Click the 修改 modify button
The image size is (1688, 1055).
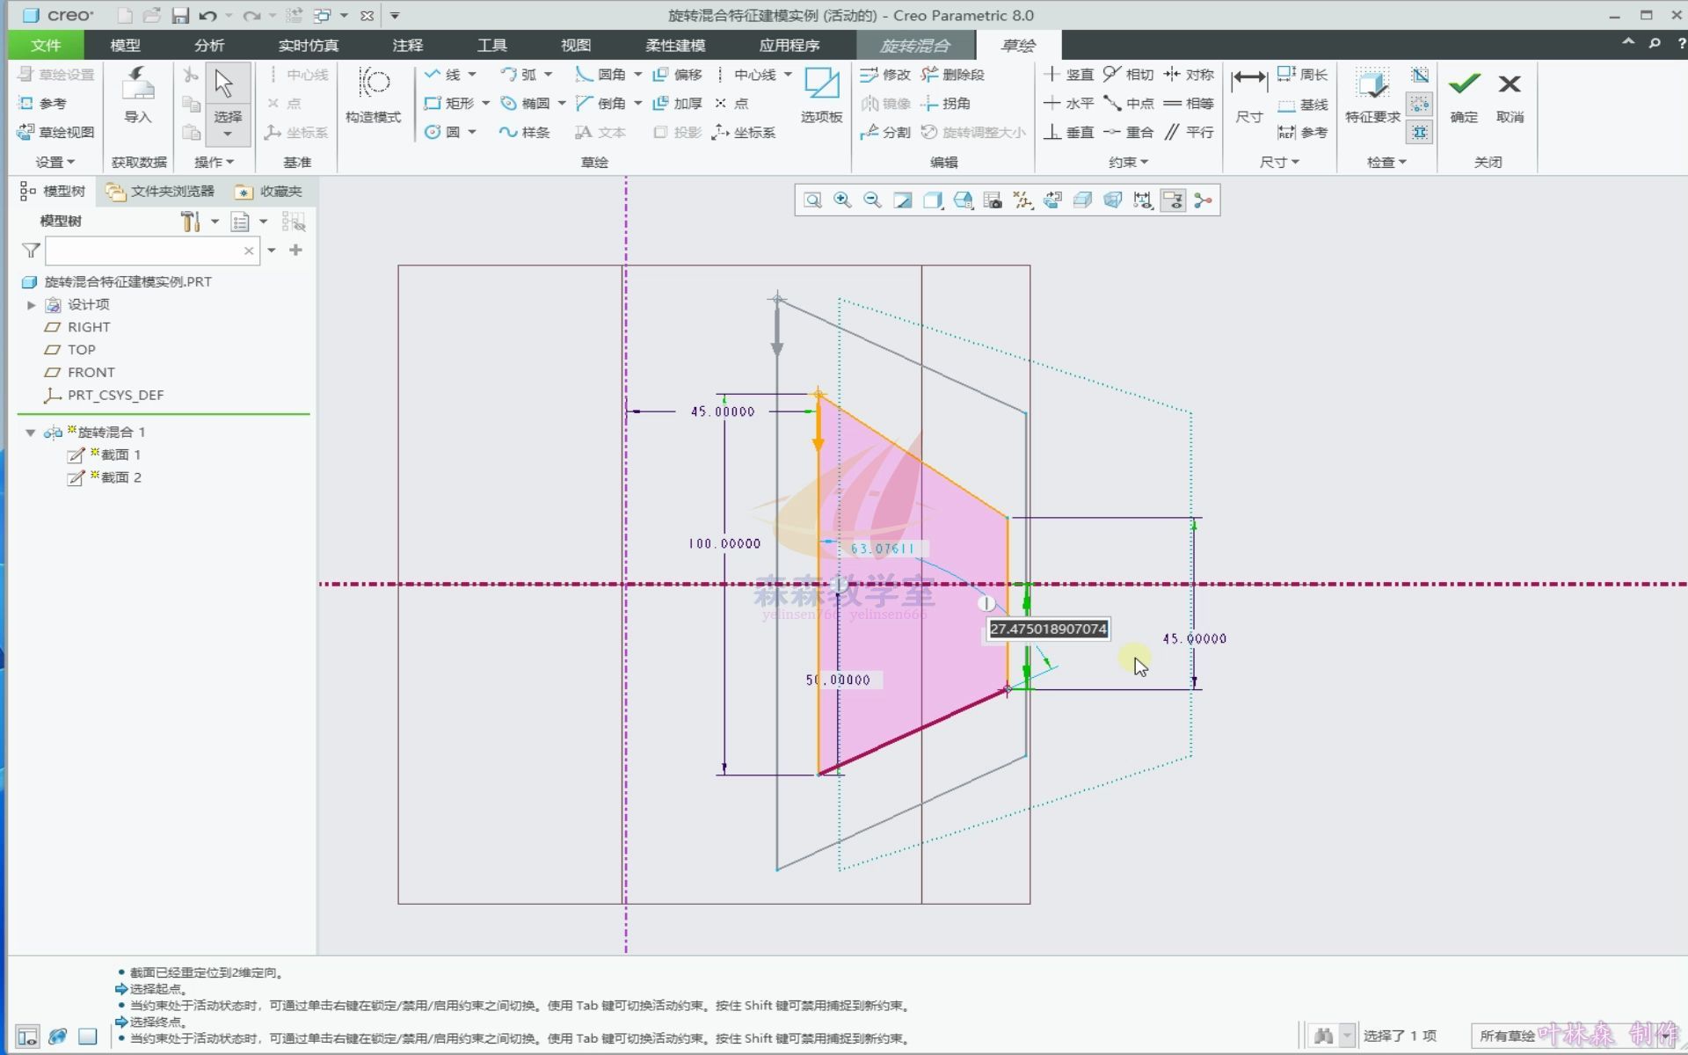click(x=885, y=75)
